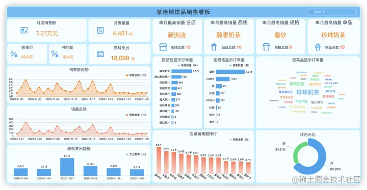Toggle 销售数量 legend in 按规格显示订单量 chart
This screenshot has height=190, width=367.
[240, 66]
